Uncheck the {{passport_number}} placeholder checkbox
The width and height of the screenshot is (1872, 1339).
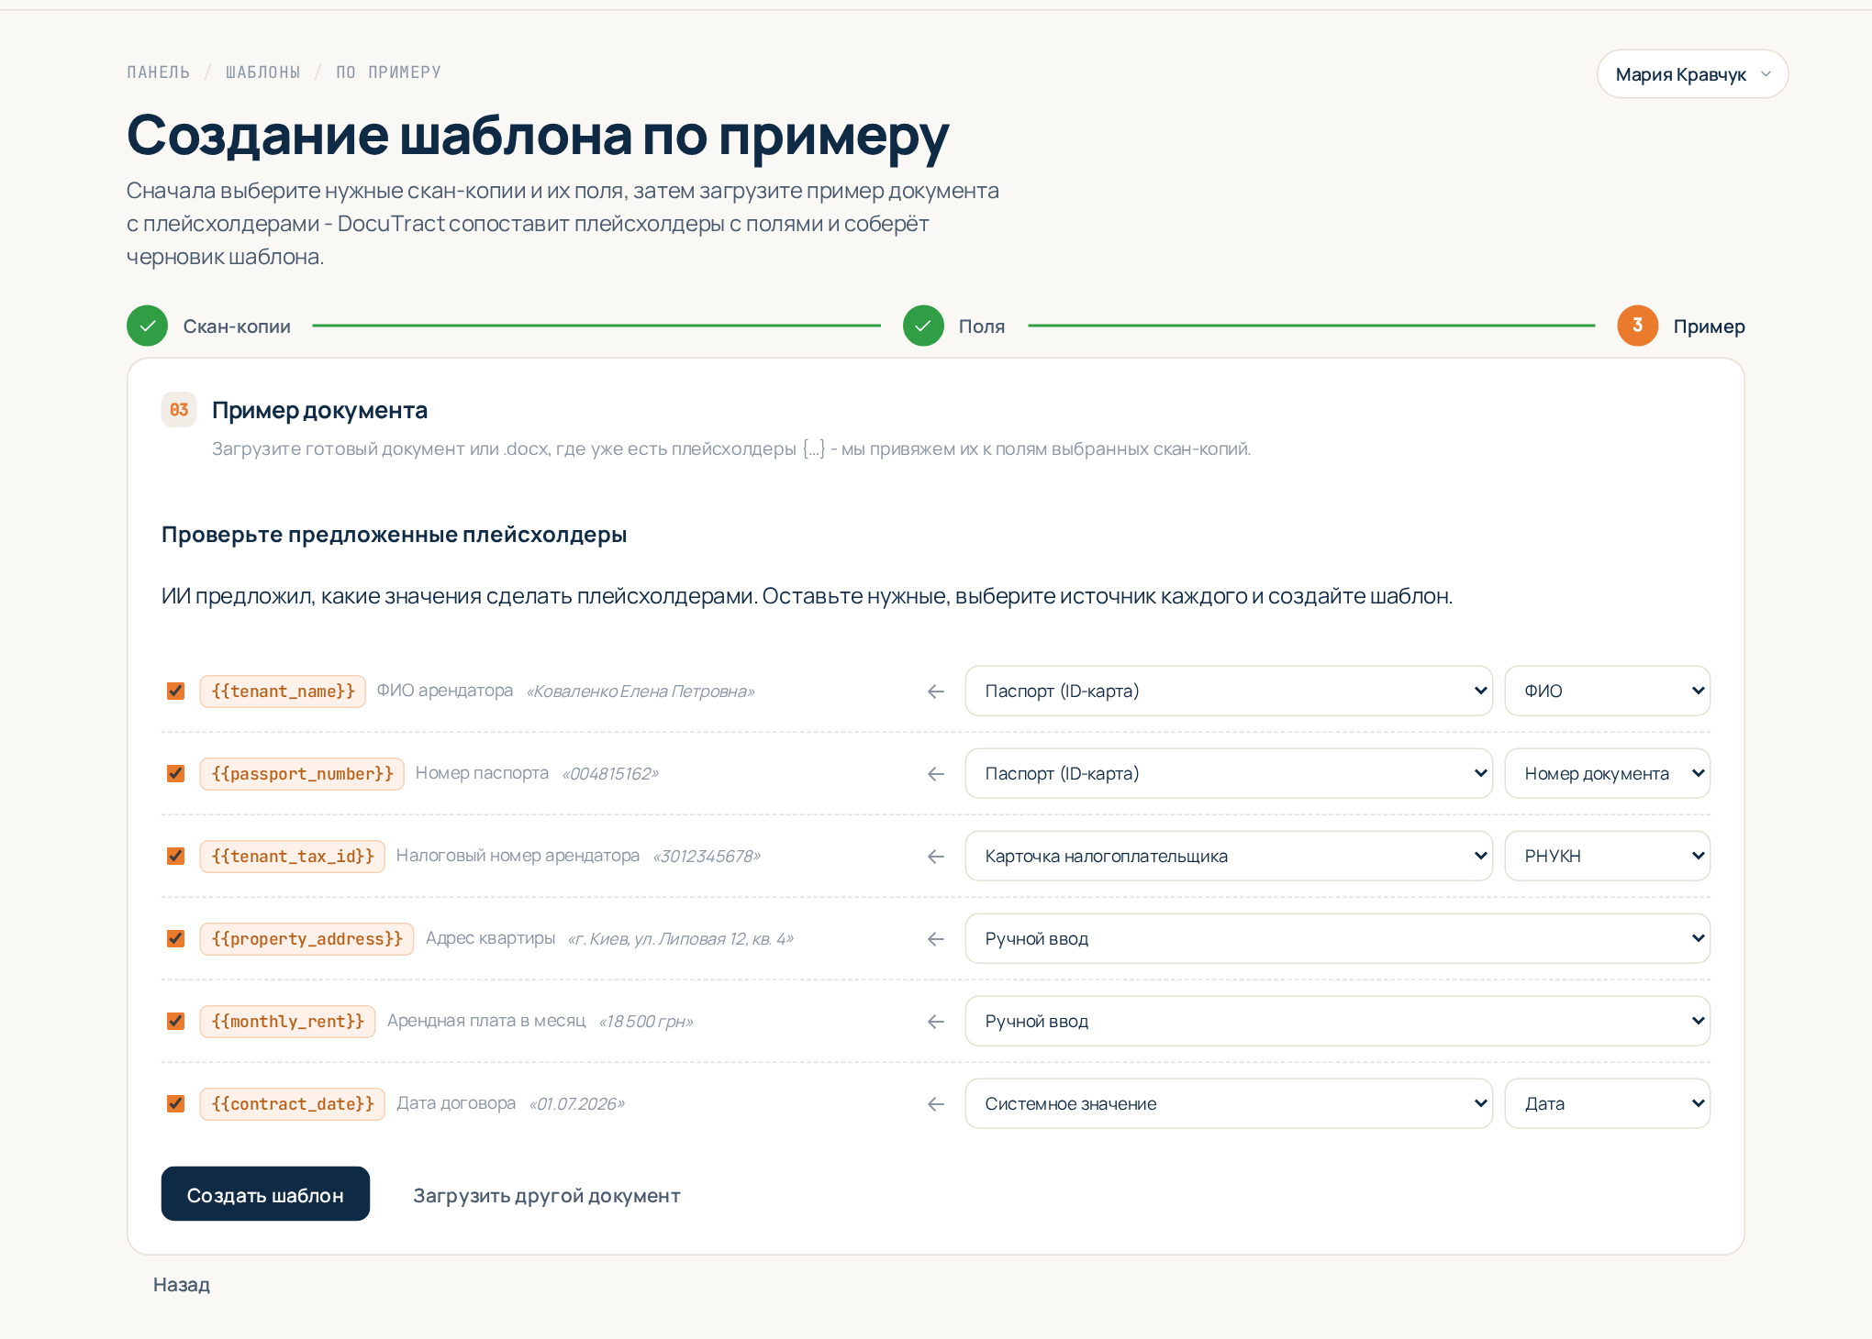175,773
